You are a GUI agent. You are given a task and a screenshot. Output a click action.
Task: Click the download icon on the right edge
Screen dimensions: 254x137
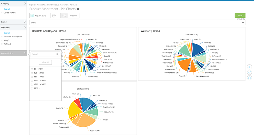pos(249,67)
